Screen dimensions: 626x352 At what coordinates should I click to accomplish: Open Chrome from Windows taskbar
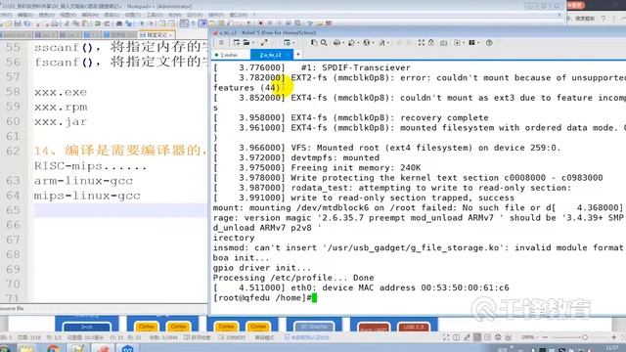[x=53, y=348]
